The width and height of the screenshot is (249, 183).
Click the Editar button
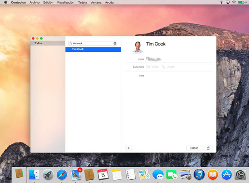click(x=194, y=148)
